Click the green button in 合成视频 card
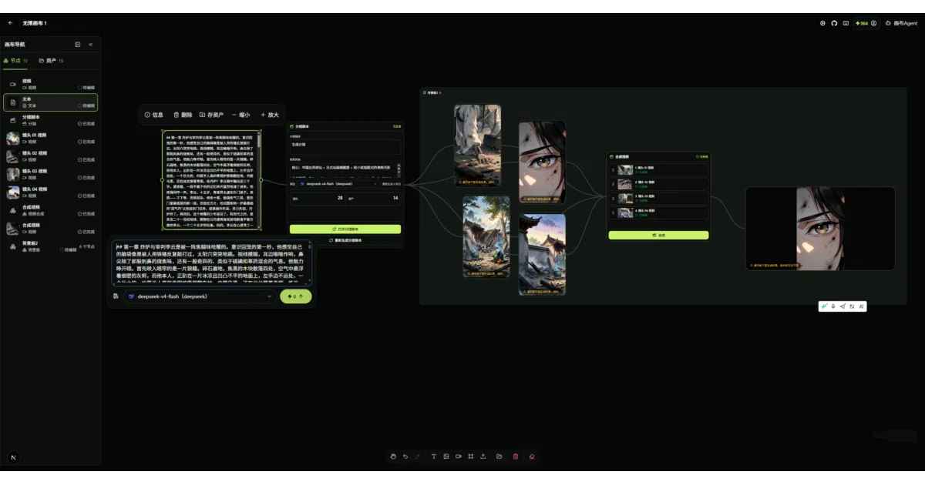925x485 pixels. 658,235
